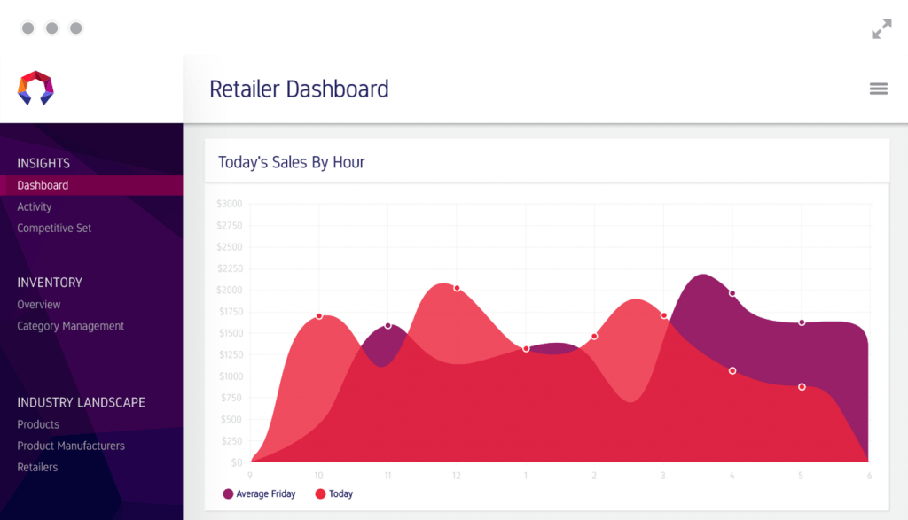The height and width of the screenshot is (520, 908).
Task: Open the hamburger menu icon
Action: (878, 89)
